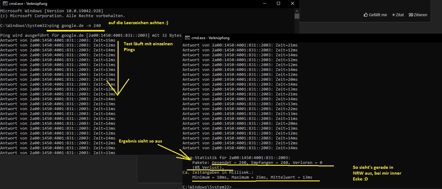Click the title 'cmd.exe - Verknüpfung' of the back window
This screenshot has width=442, height=189.
pos(29,4)
